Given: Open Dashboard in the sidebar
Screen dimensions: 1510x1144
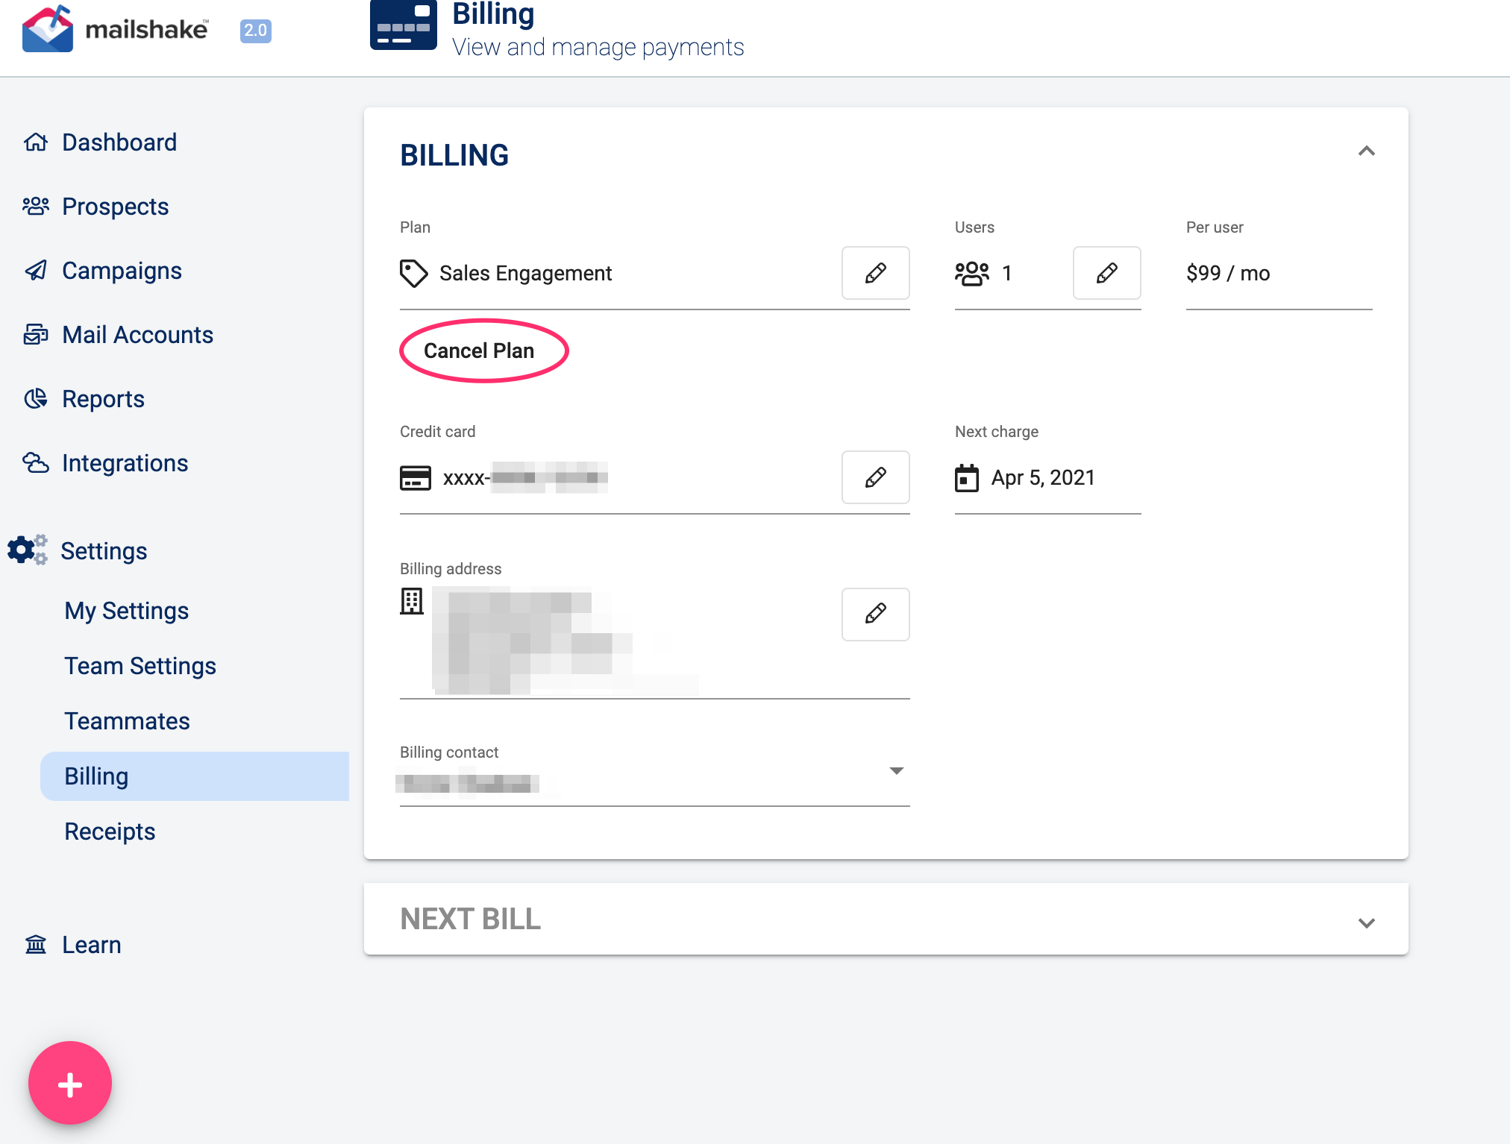Looking at the screenshot, I should (119, 142).
